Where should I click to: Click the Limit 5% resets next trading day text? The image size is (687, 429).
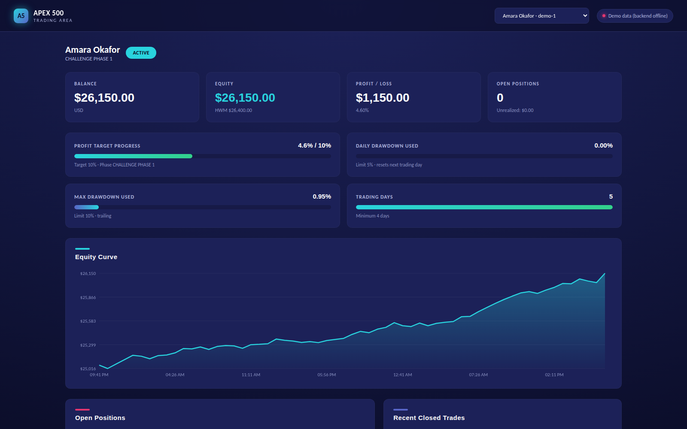tap(389, 165)
